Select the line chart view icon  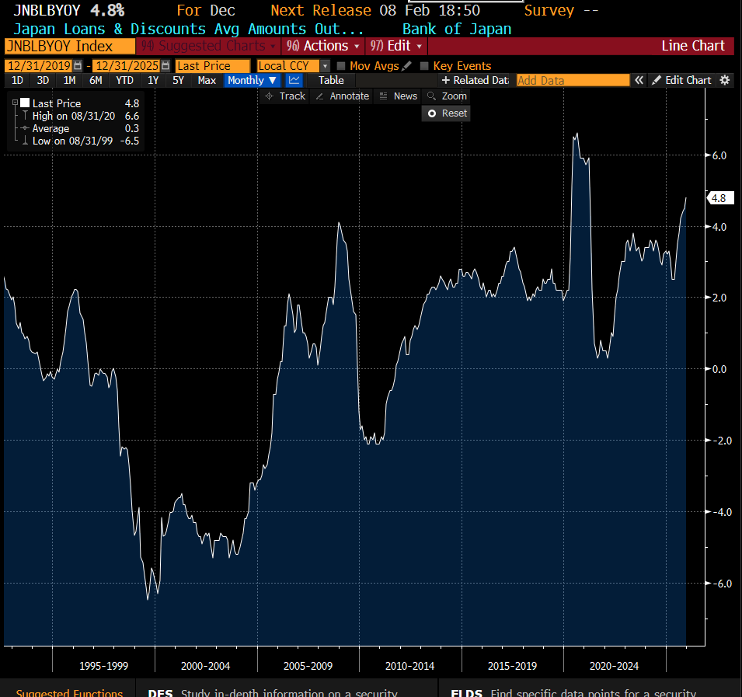point(294,81)
